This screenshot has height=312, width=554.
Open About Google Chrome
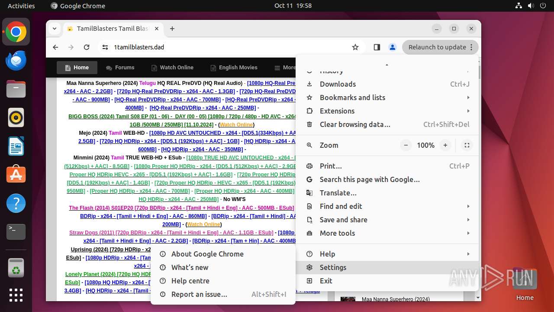click(x=223, y=254)
